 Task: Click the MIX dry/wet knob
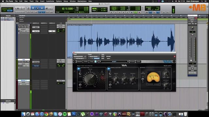click(x=166, y=73)
